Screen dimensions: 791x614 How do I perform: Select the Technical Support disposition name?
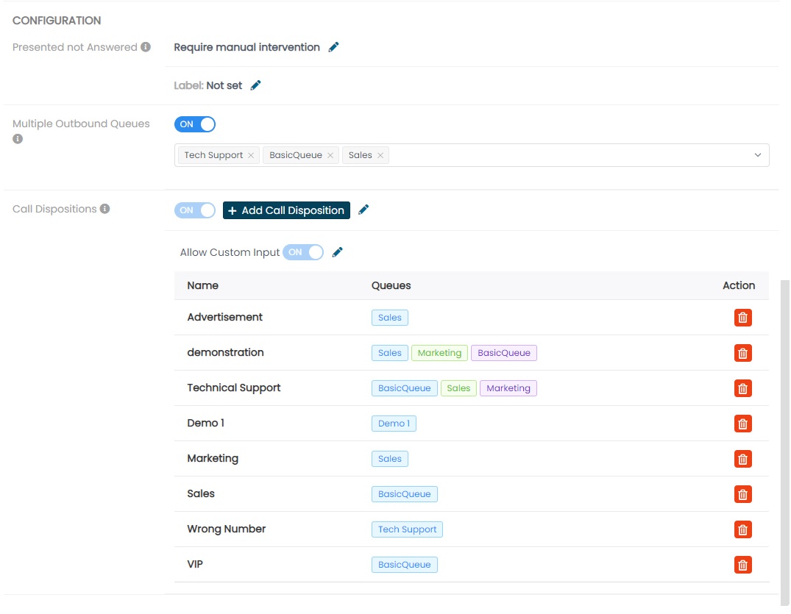click(x=233, y=388)
